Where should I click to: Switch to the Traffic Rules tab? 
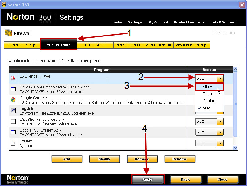pyautogui.click(x=95, y=45)
